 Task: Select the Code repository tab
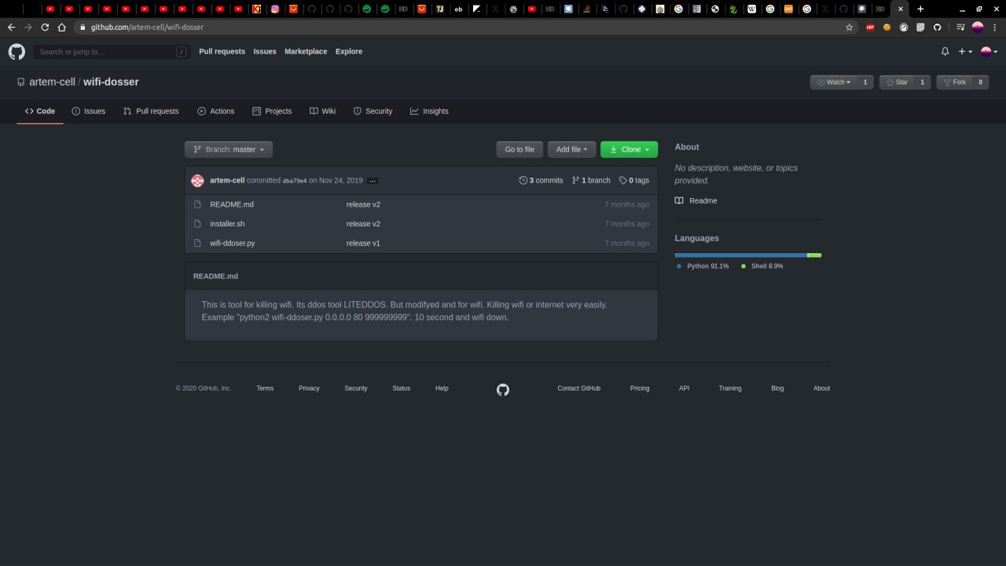(x=40, y=112)
